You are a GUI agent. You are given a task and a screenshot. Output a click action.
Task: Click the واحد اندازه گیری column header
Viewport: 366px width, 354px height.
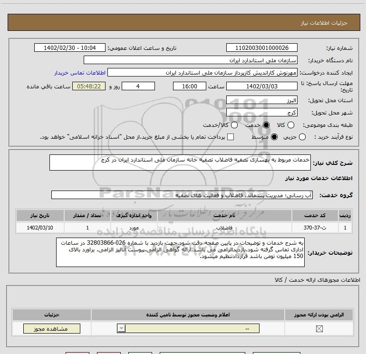(134, 215)
